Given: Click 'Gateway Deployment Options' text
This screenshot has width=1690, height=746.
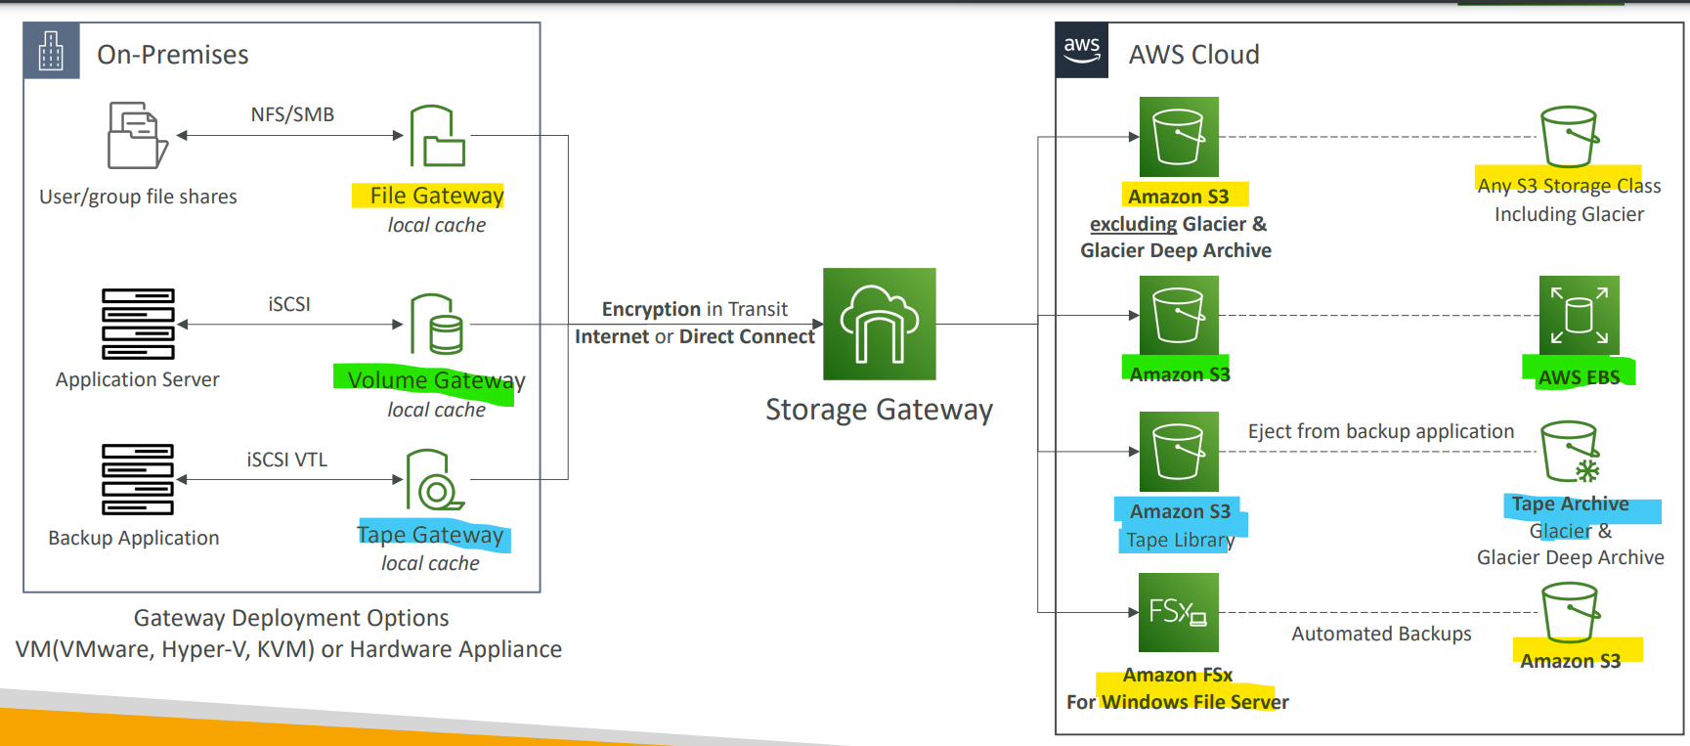Looking at the screenshot, I should 291,618.
